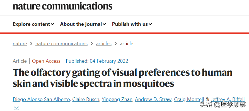Open nature communications breadcrumb link
The image size is (249, 111).
click(x=61, y=44)
